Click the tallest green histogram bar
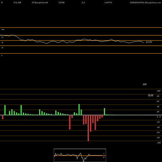The height and width of the screenshot is (162, 162). [79, 110]
